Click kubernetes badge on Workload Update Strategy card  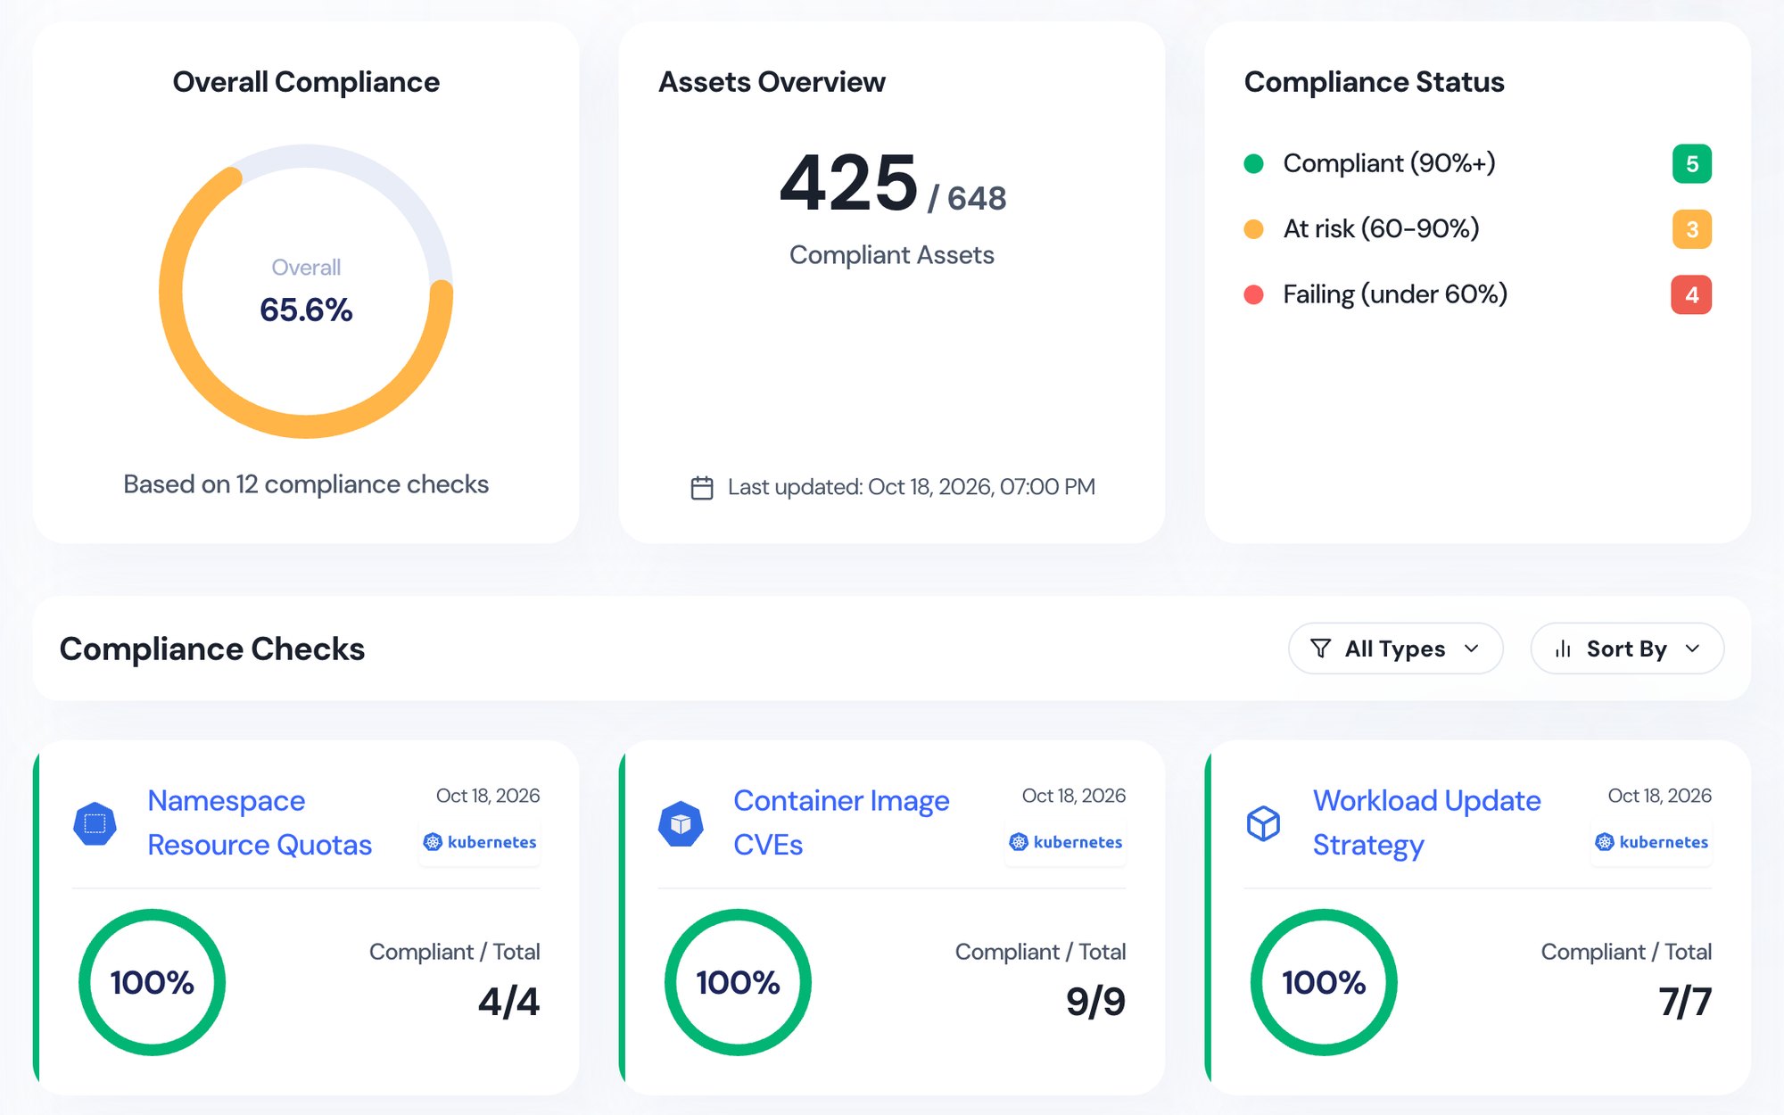point(1652,842)
